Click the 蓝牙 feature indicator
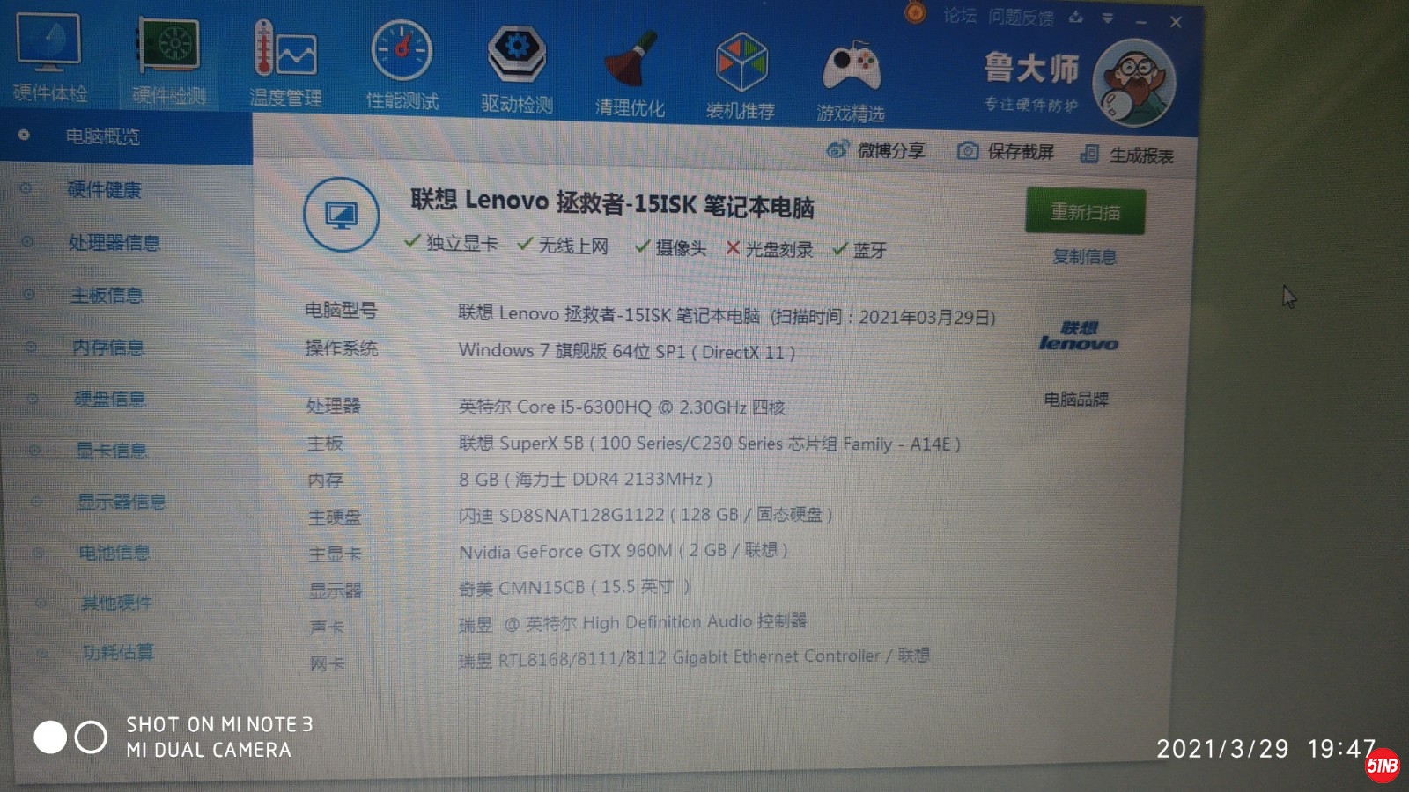Image resolution: width=1409 pixels, height=792 pixels. click(x=859, y=250)
